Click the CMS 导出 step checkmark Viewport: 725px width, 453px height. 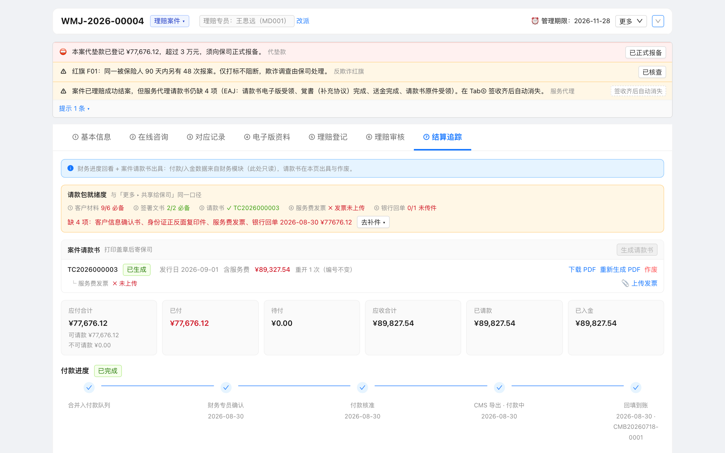(499, 388)
